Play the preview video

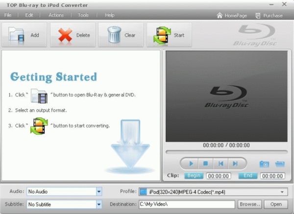pos(191,164)
